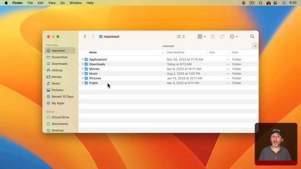Expand the Downloads folder disclosure triangle

coord(83,64)
